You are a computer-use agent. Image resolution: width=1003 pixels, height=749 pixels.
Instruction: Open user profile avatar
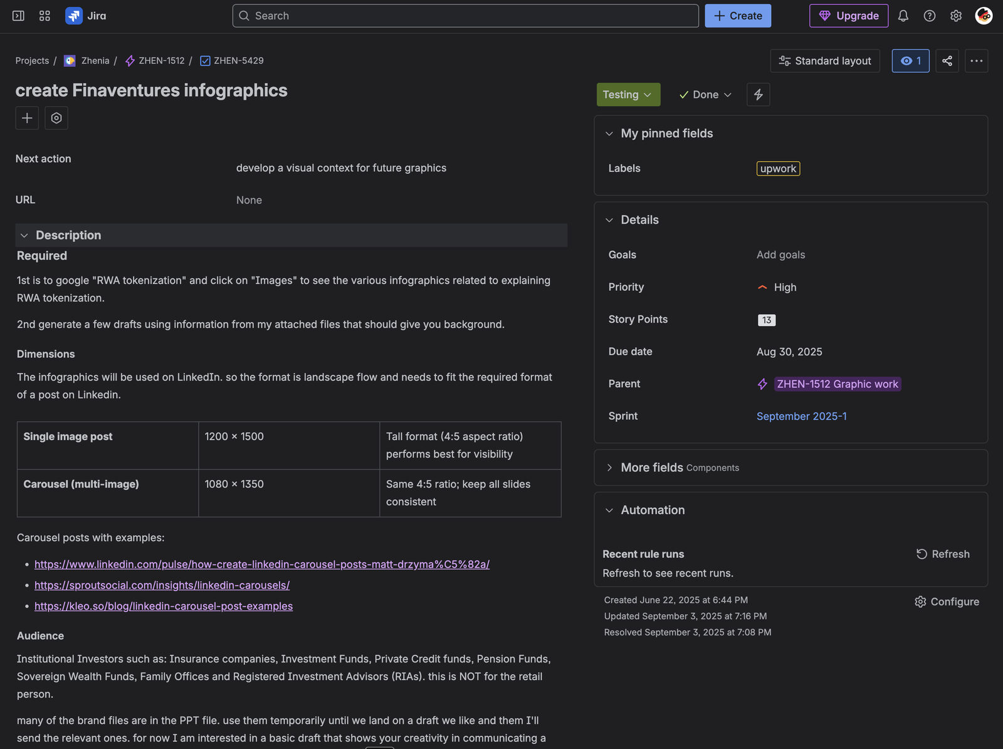point(984,16)
